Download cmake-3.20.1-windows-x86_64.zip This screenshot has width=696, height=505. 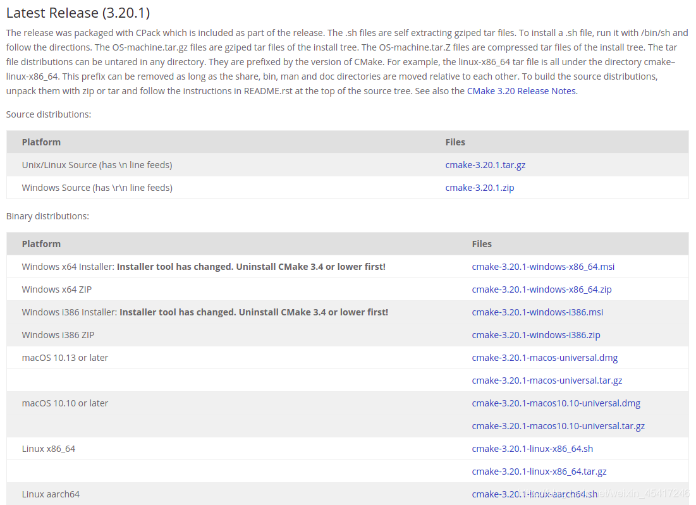point(542,289)
